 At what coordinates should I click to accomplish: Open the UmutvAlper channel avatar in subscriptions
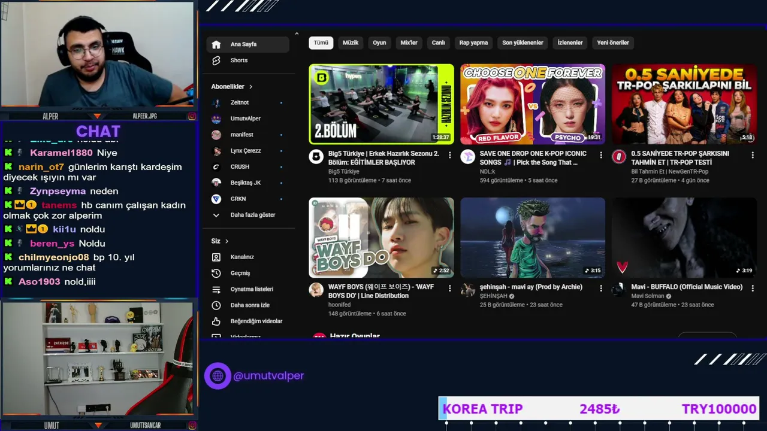(216, 119)
